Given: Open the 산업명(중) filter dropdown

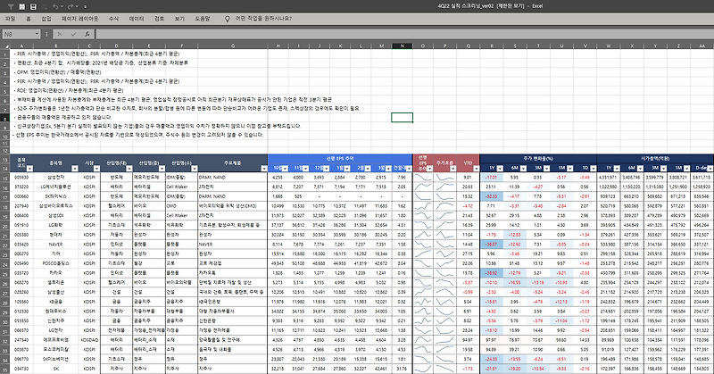Looking at the screenshot, I should [x=162, y=169].
